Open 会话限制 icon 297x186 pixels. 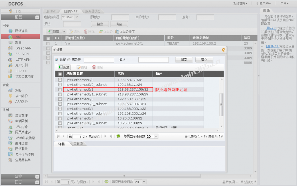coord(10,121)
